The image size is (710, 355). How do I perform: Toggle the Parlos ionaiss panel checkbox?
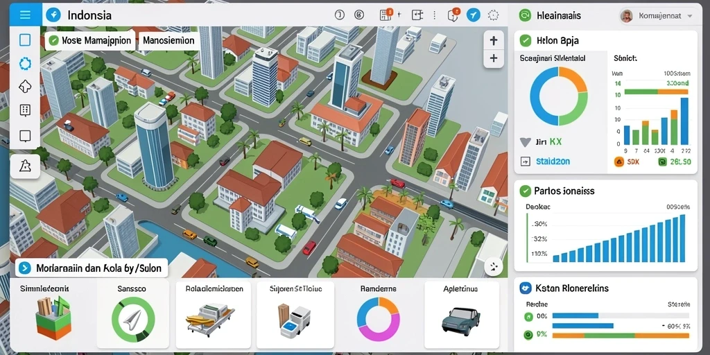(x=526, y=191)
